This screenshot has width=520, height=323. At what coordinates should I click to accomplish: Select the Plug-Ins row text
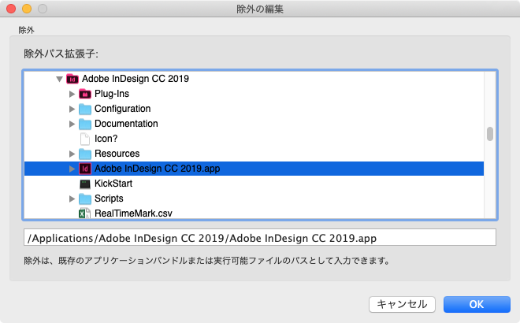pyautogui.click(x=112, y=94)
